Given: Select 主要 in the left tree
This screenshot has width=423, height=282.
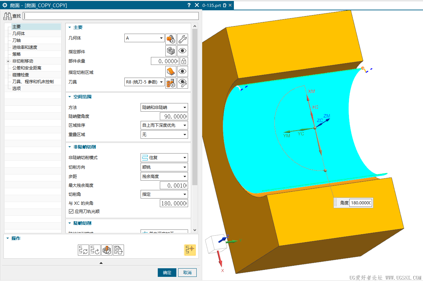Looking at the screenshot, I should 17,27.
